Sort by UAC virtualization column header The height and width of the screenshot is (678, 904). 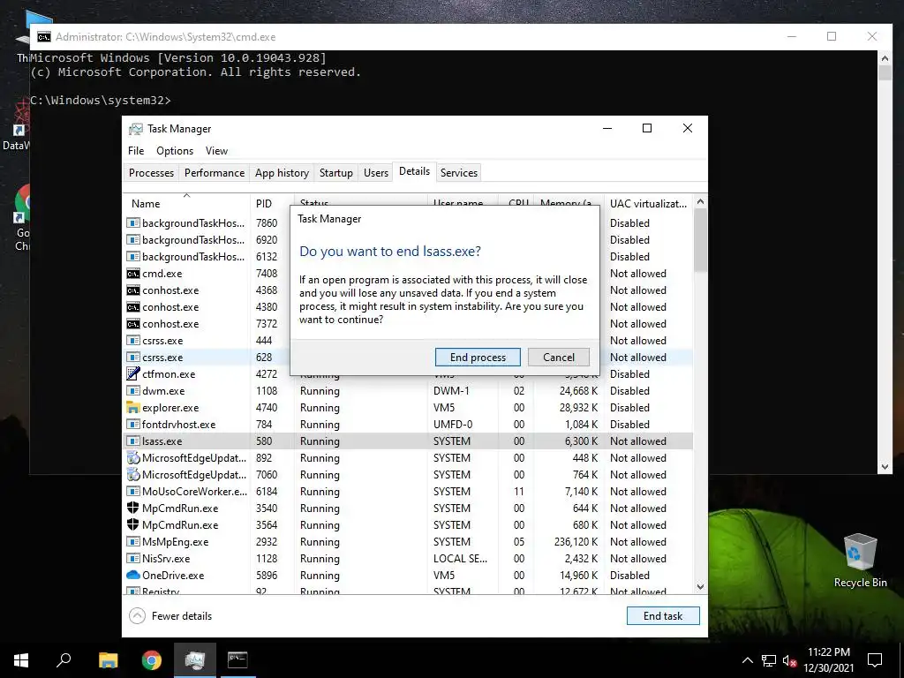click(648, 204)
